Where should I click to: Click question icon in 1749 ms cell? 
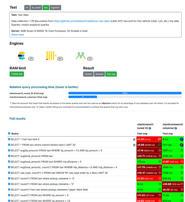pos(182,173)
